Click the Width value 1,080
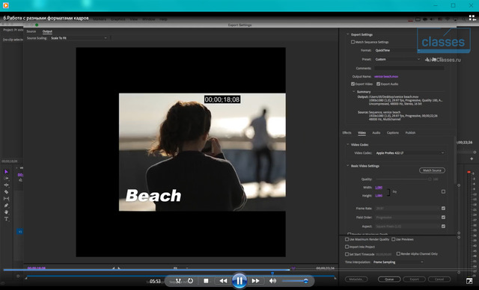The width and height of the screenshot is (479, 290). [x=379, y=188]
